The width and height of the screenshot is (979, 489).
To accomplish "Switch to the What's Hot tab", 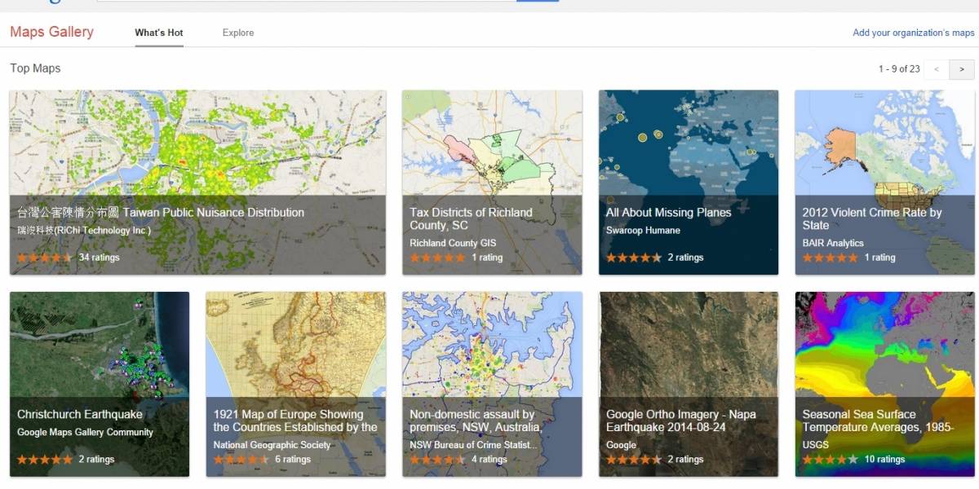I will (159, 33).
